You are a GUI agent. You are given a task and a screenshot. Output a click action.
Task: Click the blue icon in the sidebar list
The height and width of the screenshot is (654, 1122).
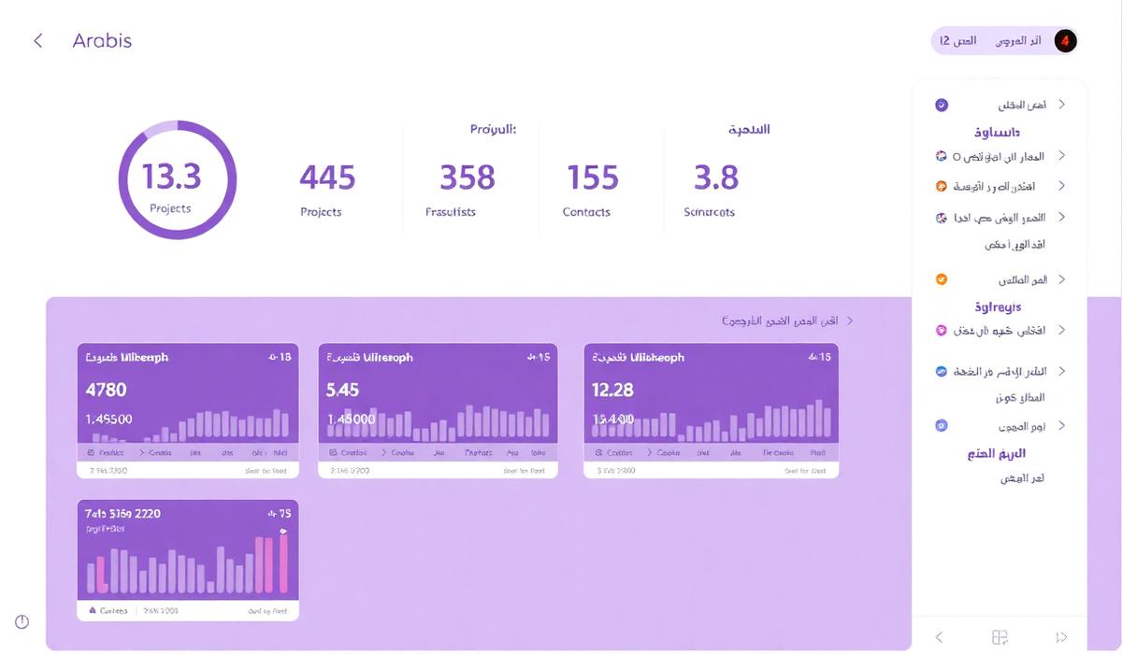[x=942, y=371]
